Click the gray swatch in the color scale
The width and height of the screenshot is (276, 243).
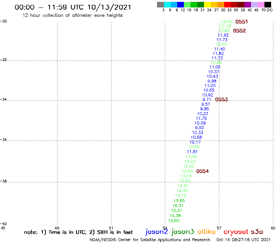[x=161, y=4]
